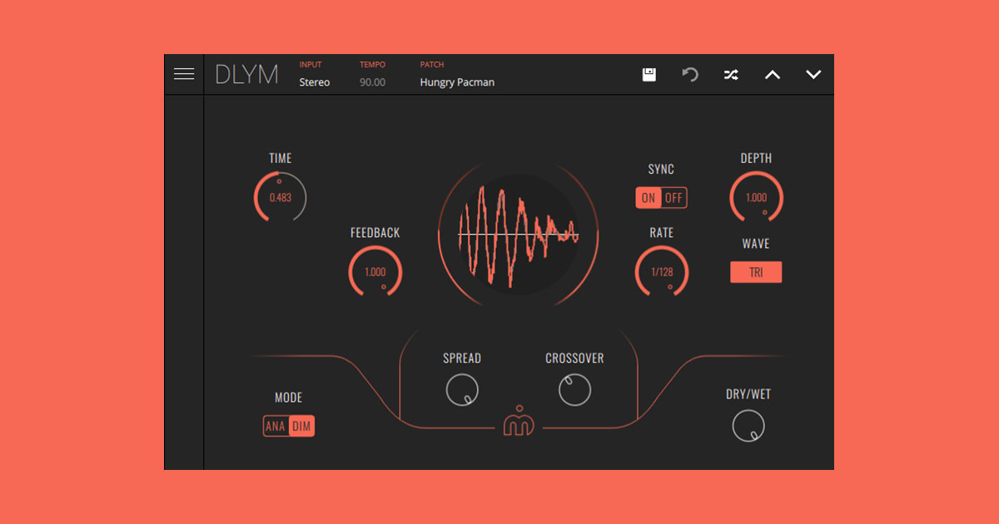
Task: Select ANA mode
Action: pos(276,427)
